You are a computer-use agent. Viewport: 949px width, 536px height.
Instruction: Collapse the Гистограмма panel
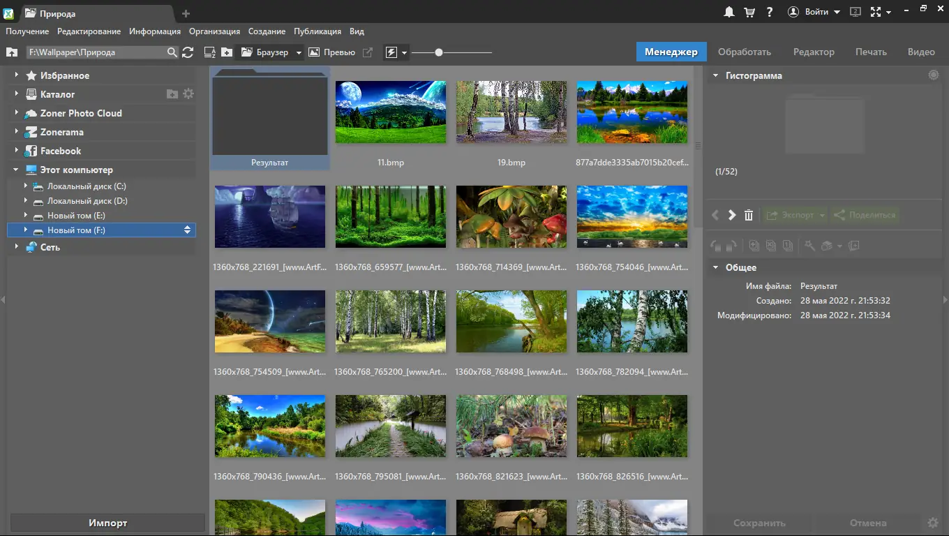[x=715, y=75]
